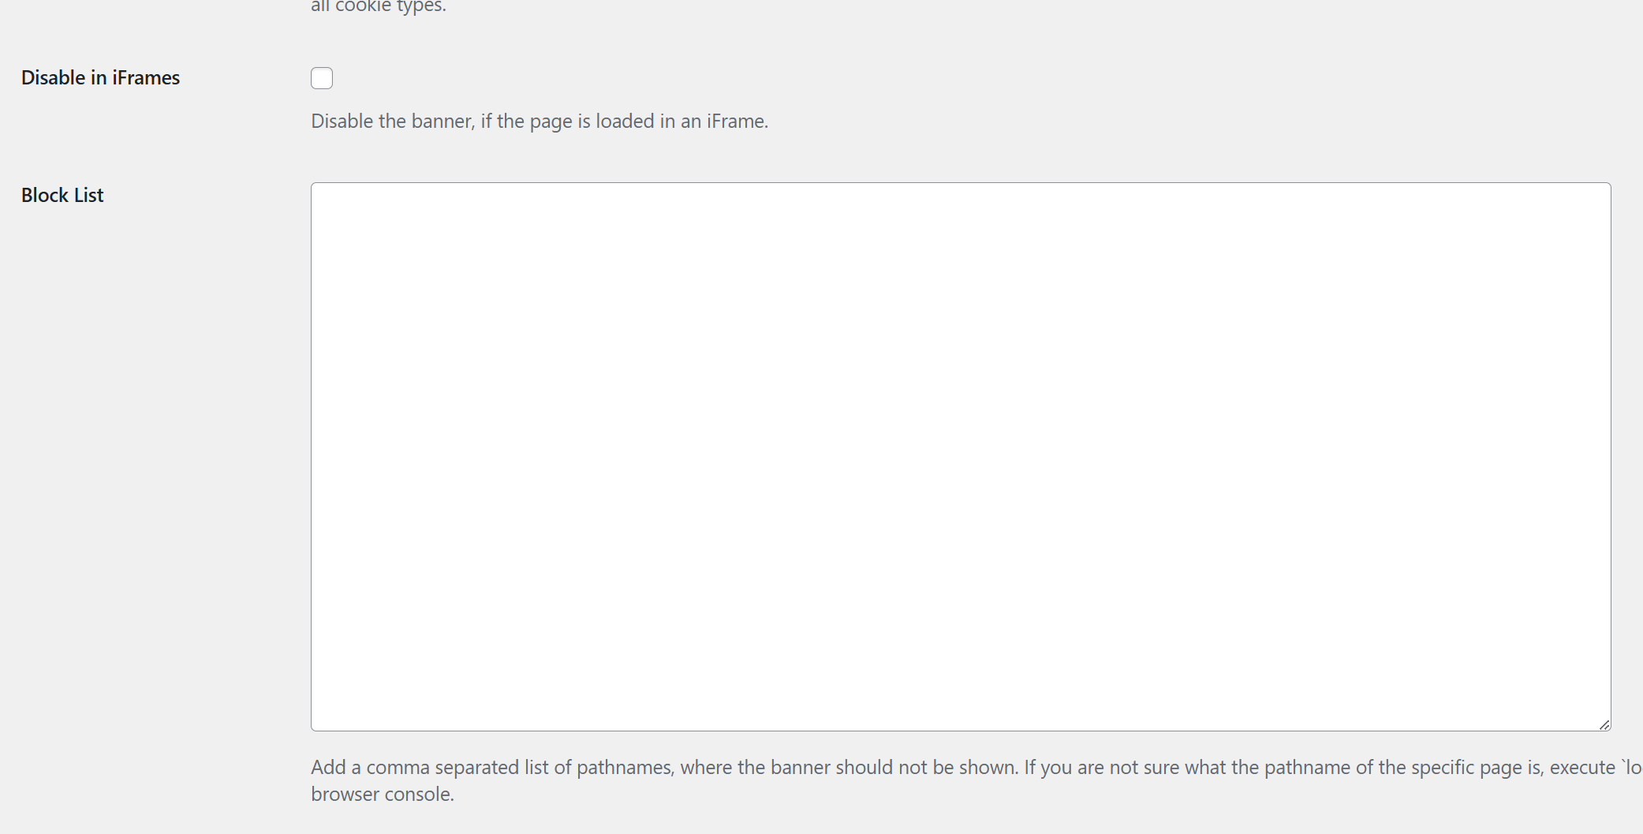Screen dimensions: 1643x834
Task: Click the "Block List" setting label
Action: point(62,195)
